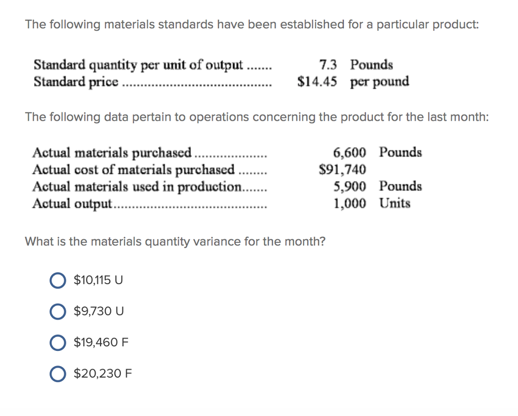Click the Standard quantity per unit row

pyautogui.click(x=152, y=65)
